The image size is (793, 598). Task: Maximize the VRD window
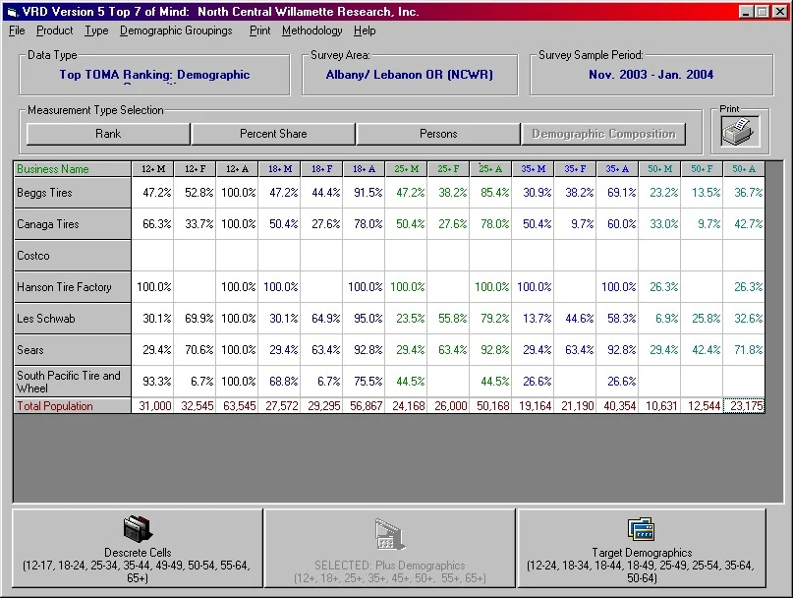(x=763, y=12)
